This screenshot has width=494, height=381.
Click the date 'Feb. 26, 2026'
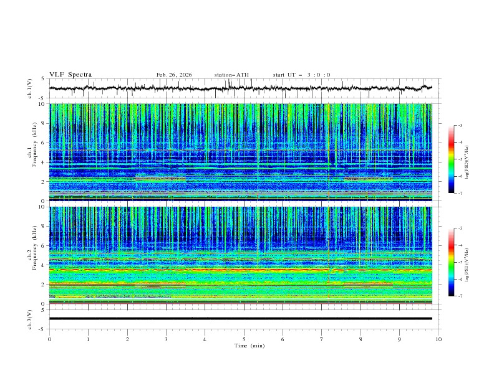coord(174,75)
